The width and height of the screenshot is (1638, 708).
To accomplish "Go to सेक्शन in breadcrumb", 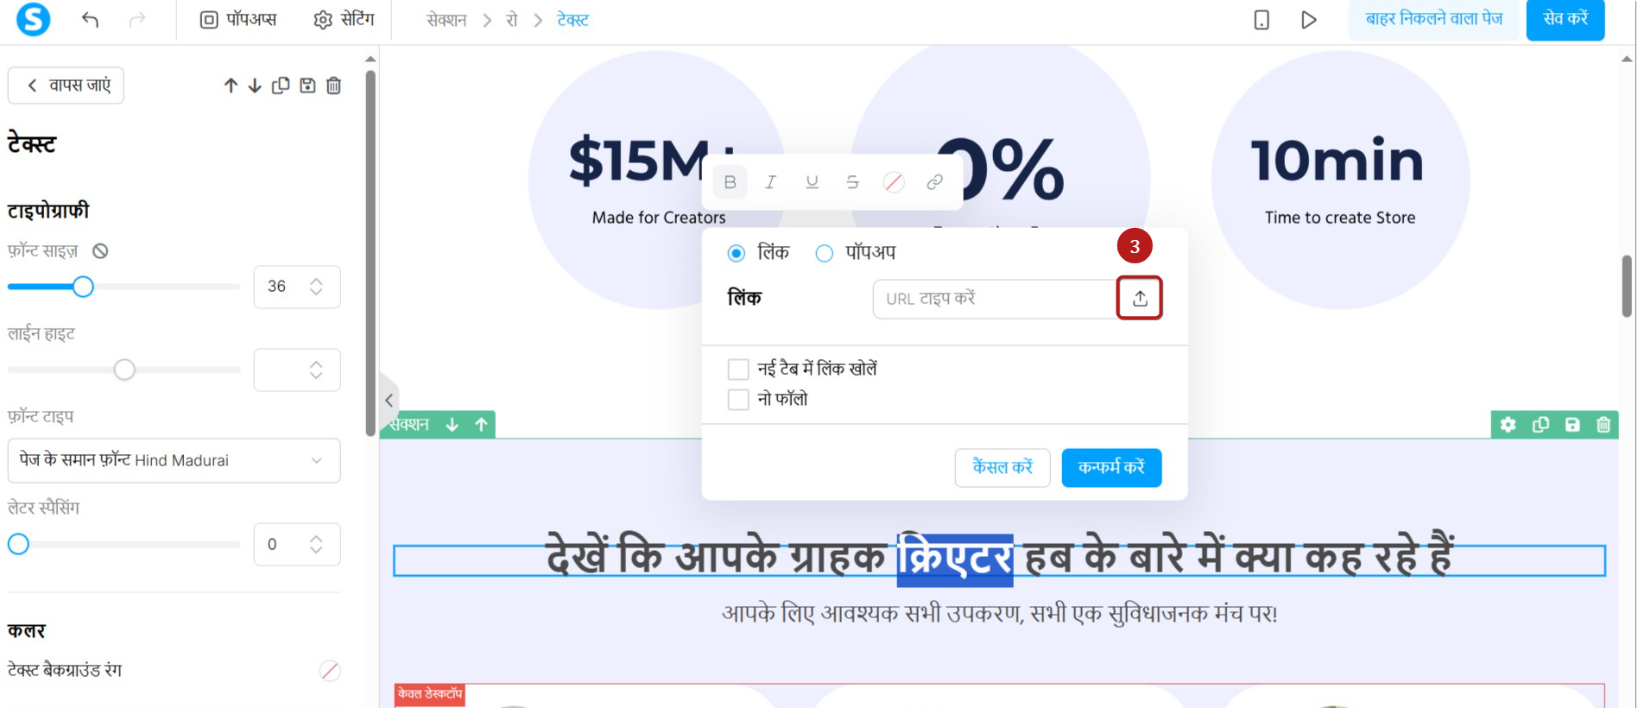I will point(446,20).
